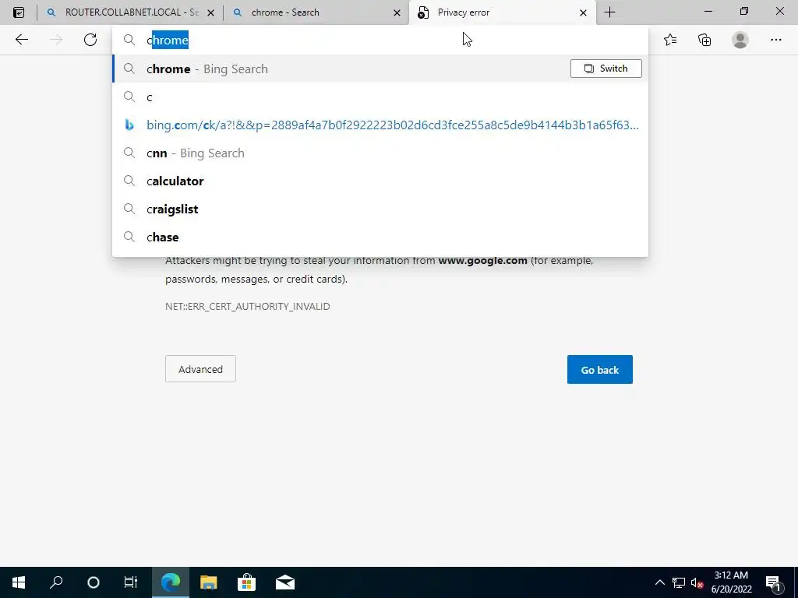798x598 pixels.
Task: Open the tab actions menu icon
Action: pos(19,12)
